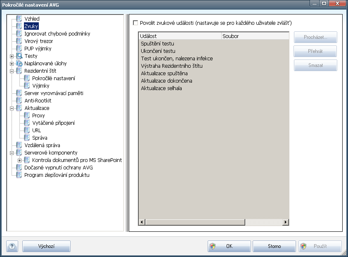Select Vzhled in the settings tree
The image size is (348, 257).
click(32, 19)
